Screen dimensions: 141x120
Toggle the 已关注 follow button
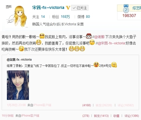click(80, 8)
